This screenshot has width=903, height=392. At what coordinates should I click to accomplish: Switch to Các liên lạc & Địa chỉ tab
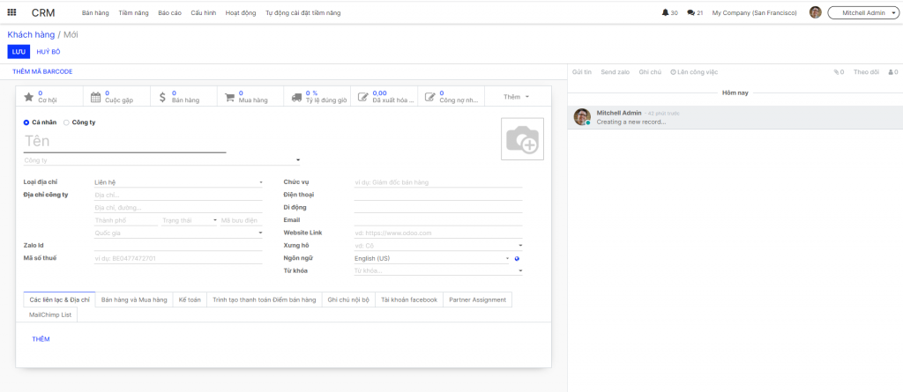click(x=59, y=300)
